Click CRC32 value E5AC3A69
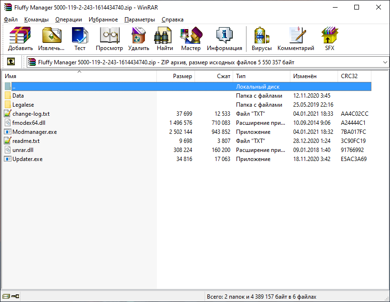 point(354,159)
